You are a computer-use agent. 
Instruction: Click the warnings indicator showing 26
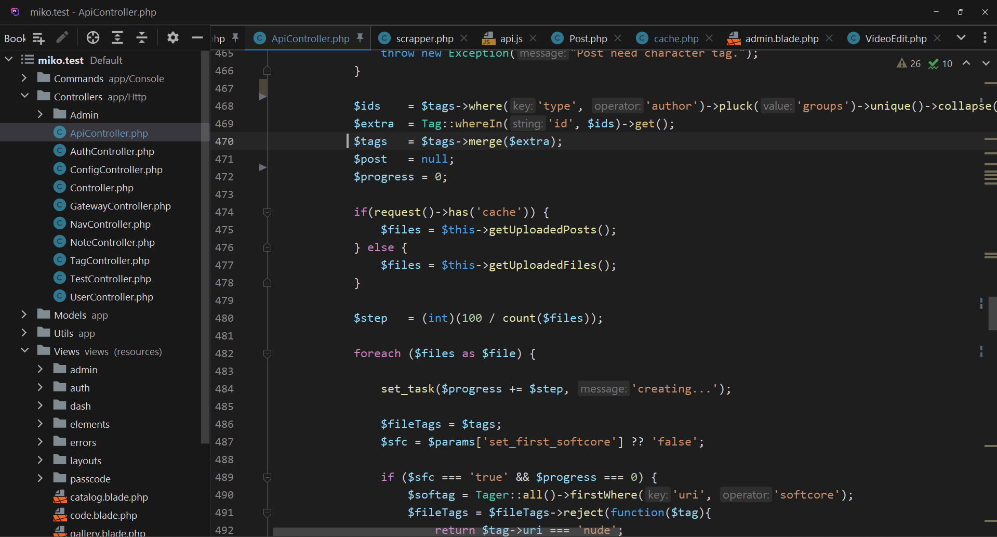909,63
